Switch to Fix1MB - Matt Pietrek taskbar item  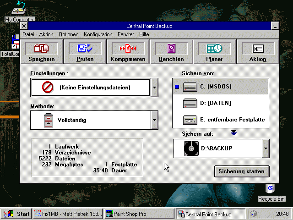click(x=68, y=214)
